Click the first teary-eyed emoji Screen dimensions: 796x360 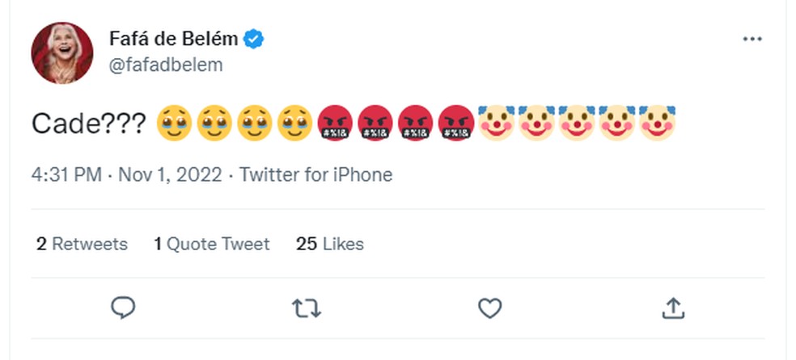[172, 123]
